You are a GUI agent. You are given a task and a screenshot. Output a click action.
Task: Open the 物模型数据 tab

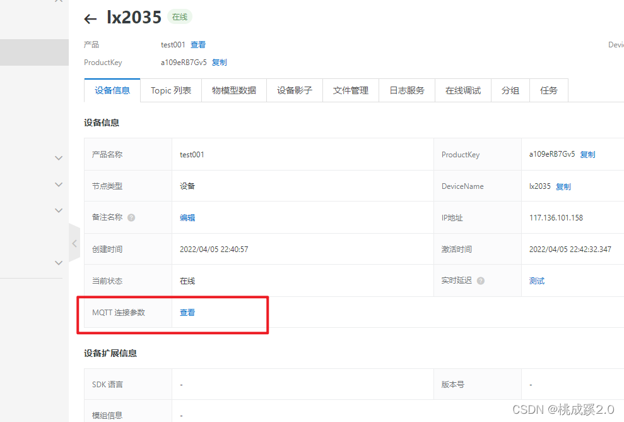tap(234, 90)
